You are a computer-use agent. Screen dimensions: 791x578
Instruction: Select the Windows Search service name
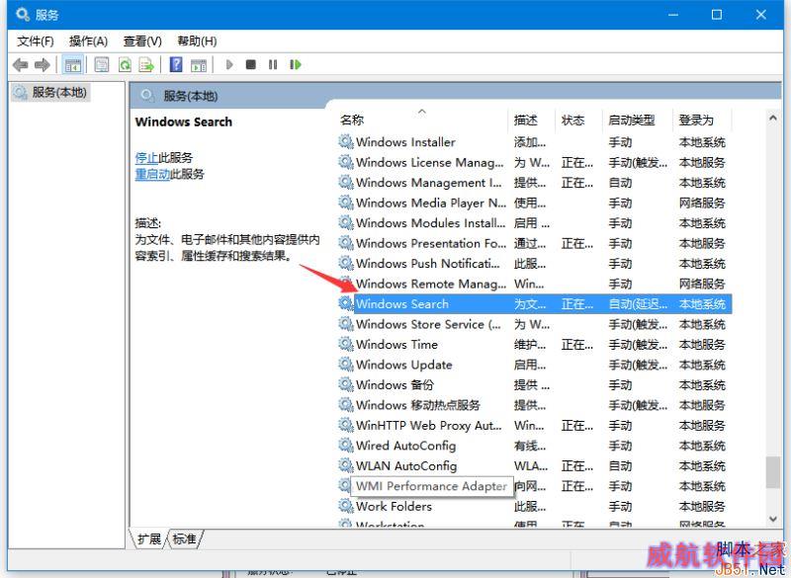[x=402, y=303]
